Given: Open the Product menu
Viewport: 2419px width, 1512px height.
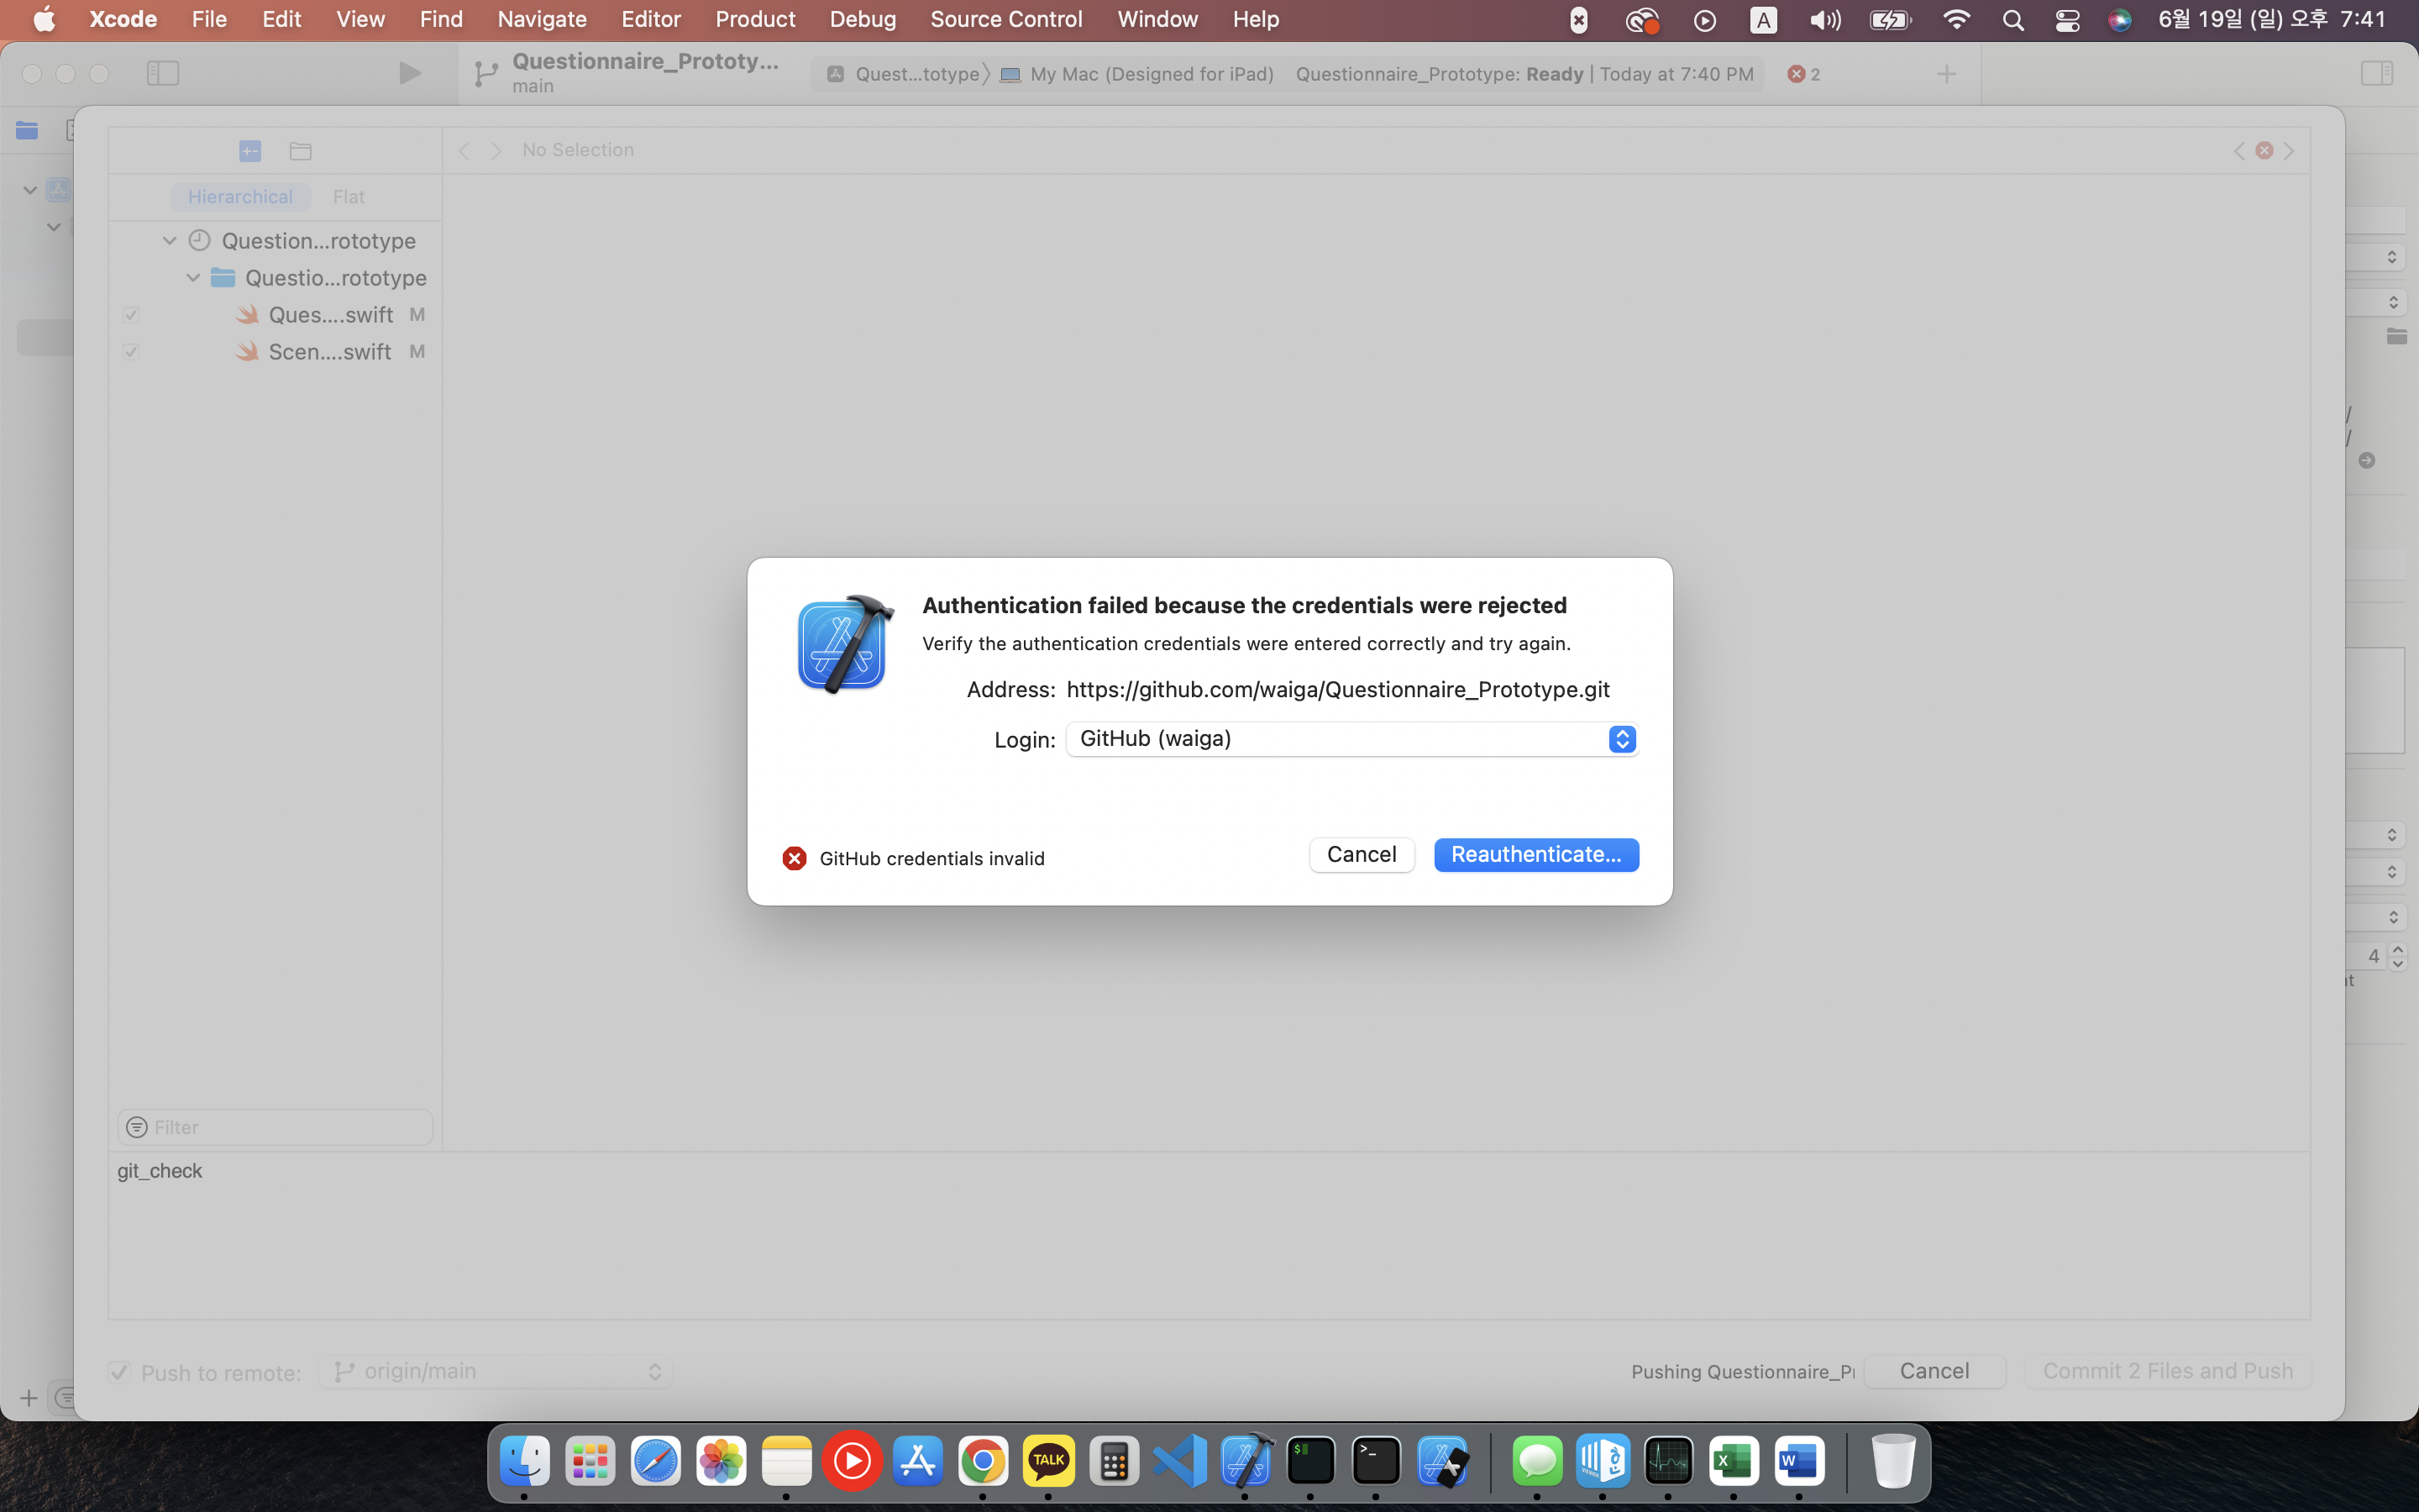Looking at the screenshot, I should 755,19.
